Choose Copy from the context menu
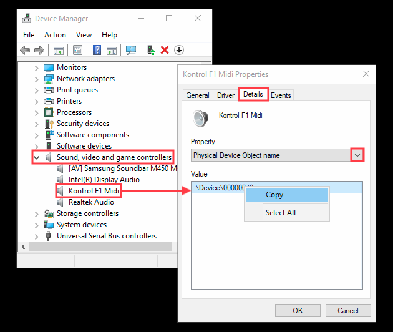Image resolution: width=393 pixels, height=332 pixels. [x=274, y=195]
